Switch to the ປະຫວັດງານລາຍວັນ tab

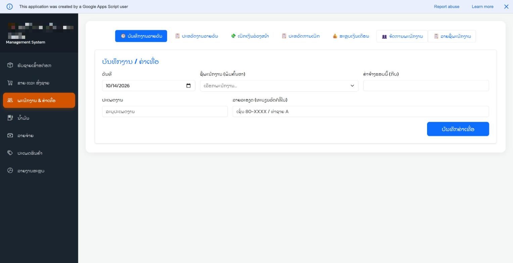coord(196,36)
